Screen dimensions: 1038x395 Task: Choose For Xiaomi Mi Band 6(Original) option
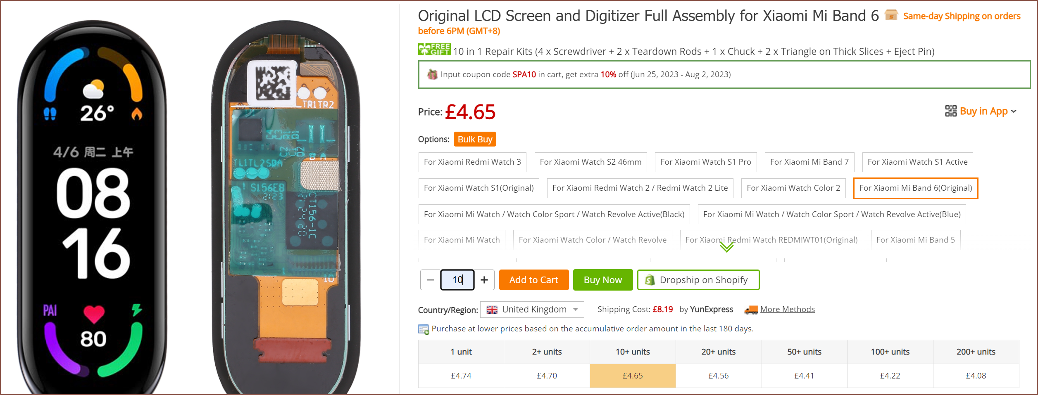915,188
